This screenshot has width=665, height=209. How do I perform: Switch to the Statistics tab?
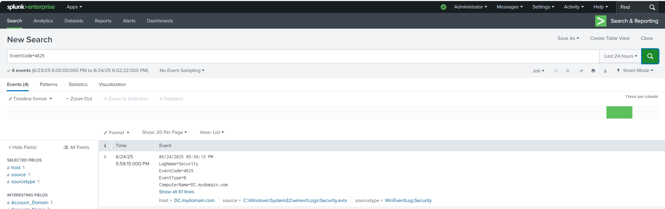click(x=78, y=85)
